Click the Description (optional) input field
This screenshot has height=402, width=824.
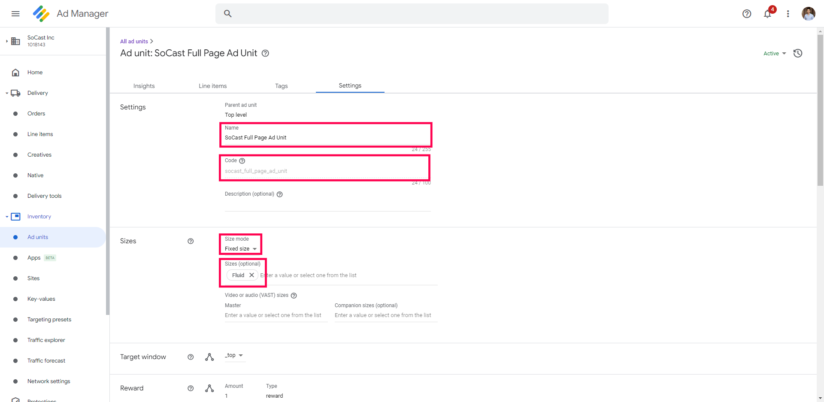pos(327,205)
